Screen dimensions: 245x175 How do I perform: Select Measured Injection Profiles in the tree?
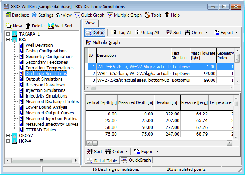(51, 119)
